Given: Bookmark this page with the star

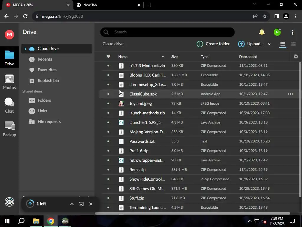Looking at the screenshot, I should (x=265, y=17).
